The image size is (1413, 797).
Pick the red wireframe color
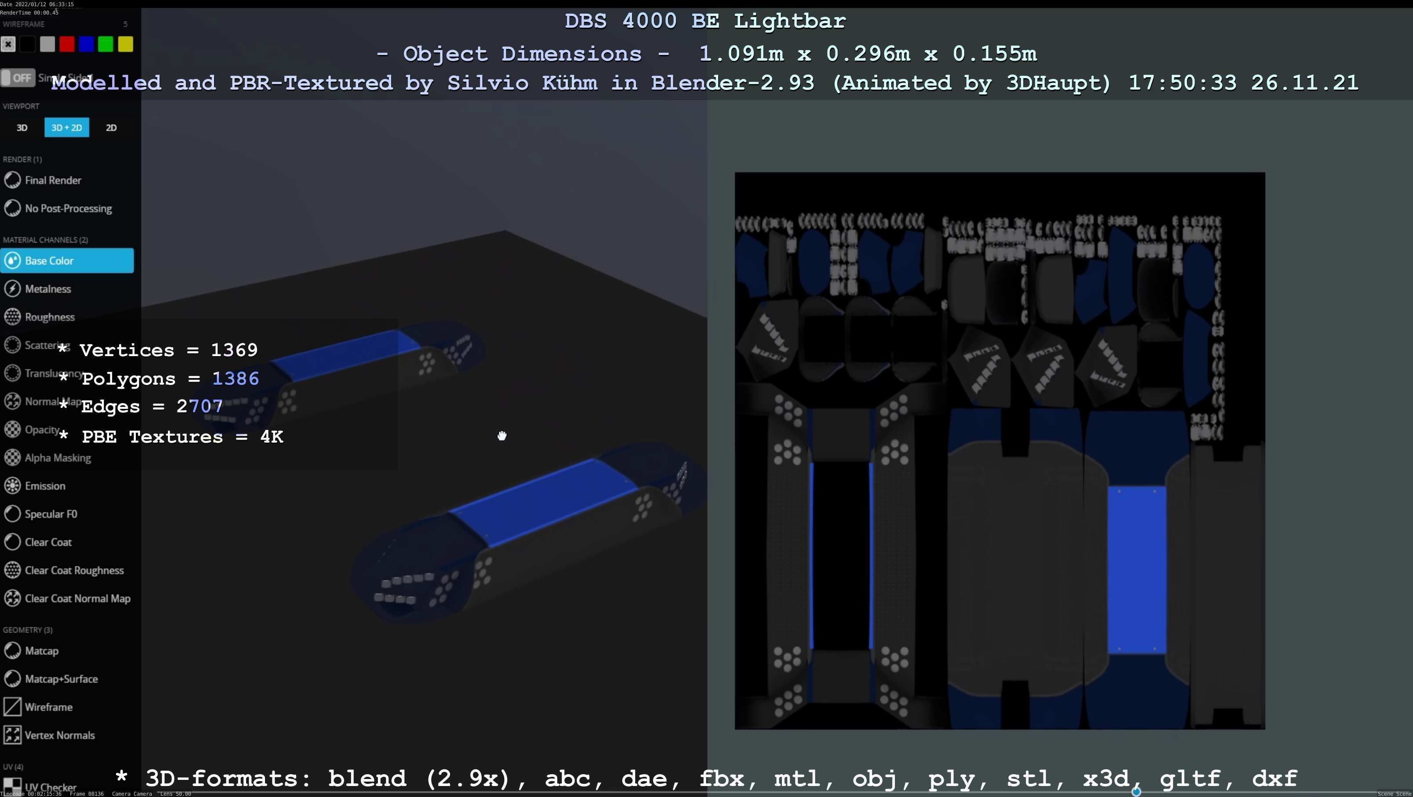[67, 44]
